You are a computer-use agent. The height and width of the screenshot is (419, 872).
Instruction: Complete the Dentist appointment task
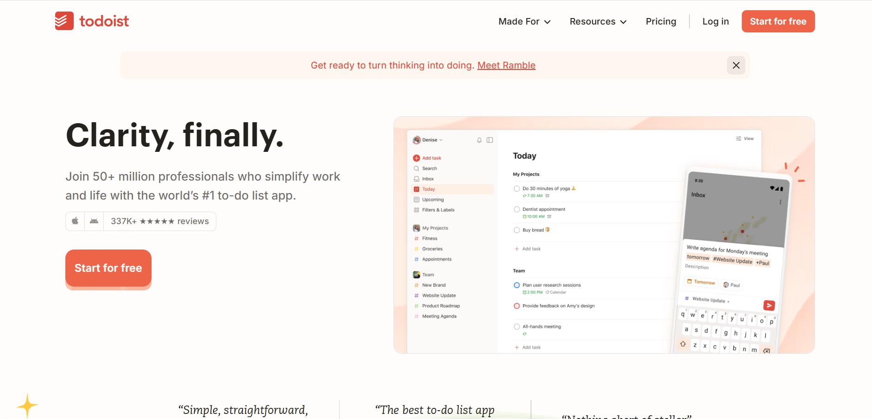(517, 209)
